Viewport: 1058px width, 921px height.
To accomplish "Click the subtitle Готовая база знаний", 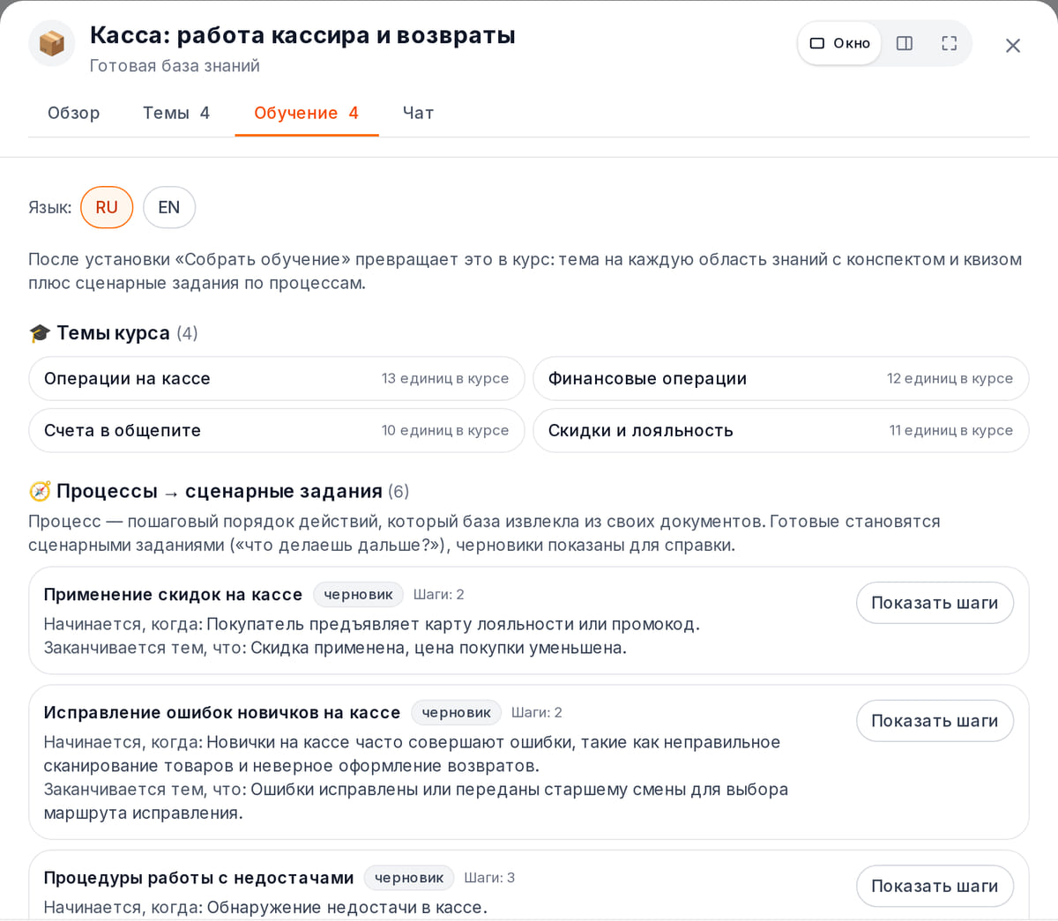I will pos(175,66).
